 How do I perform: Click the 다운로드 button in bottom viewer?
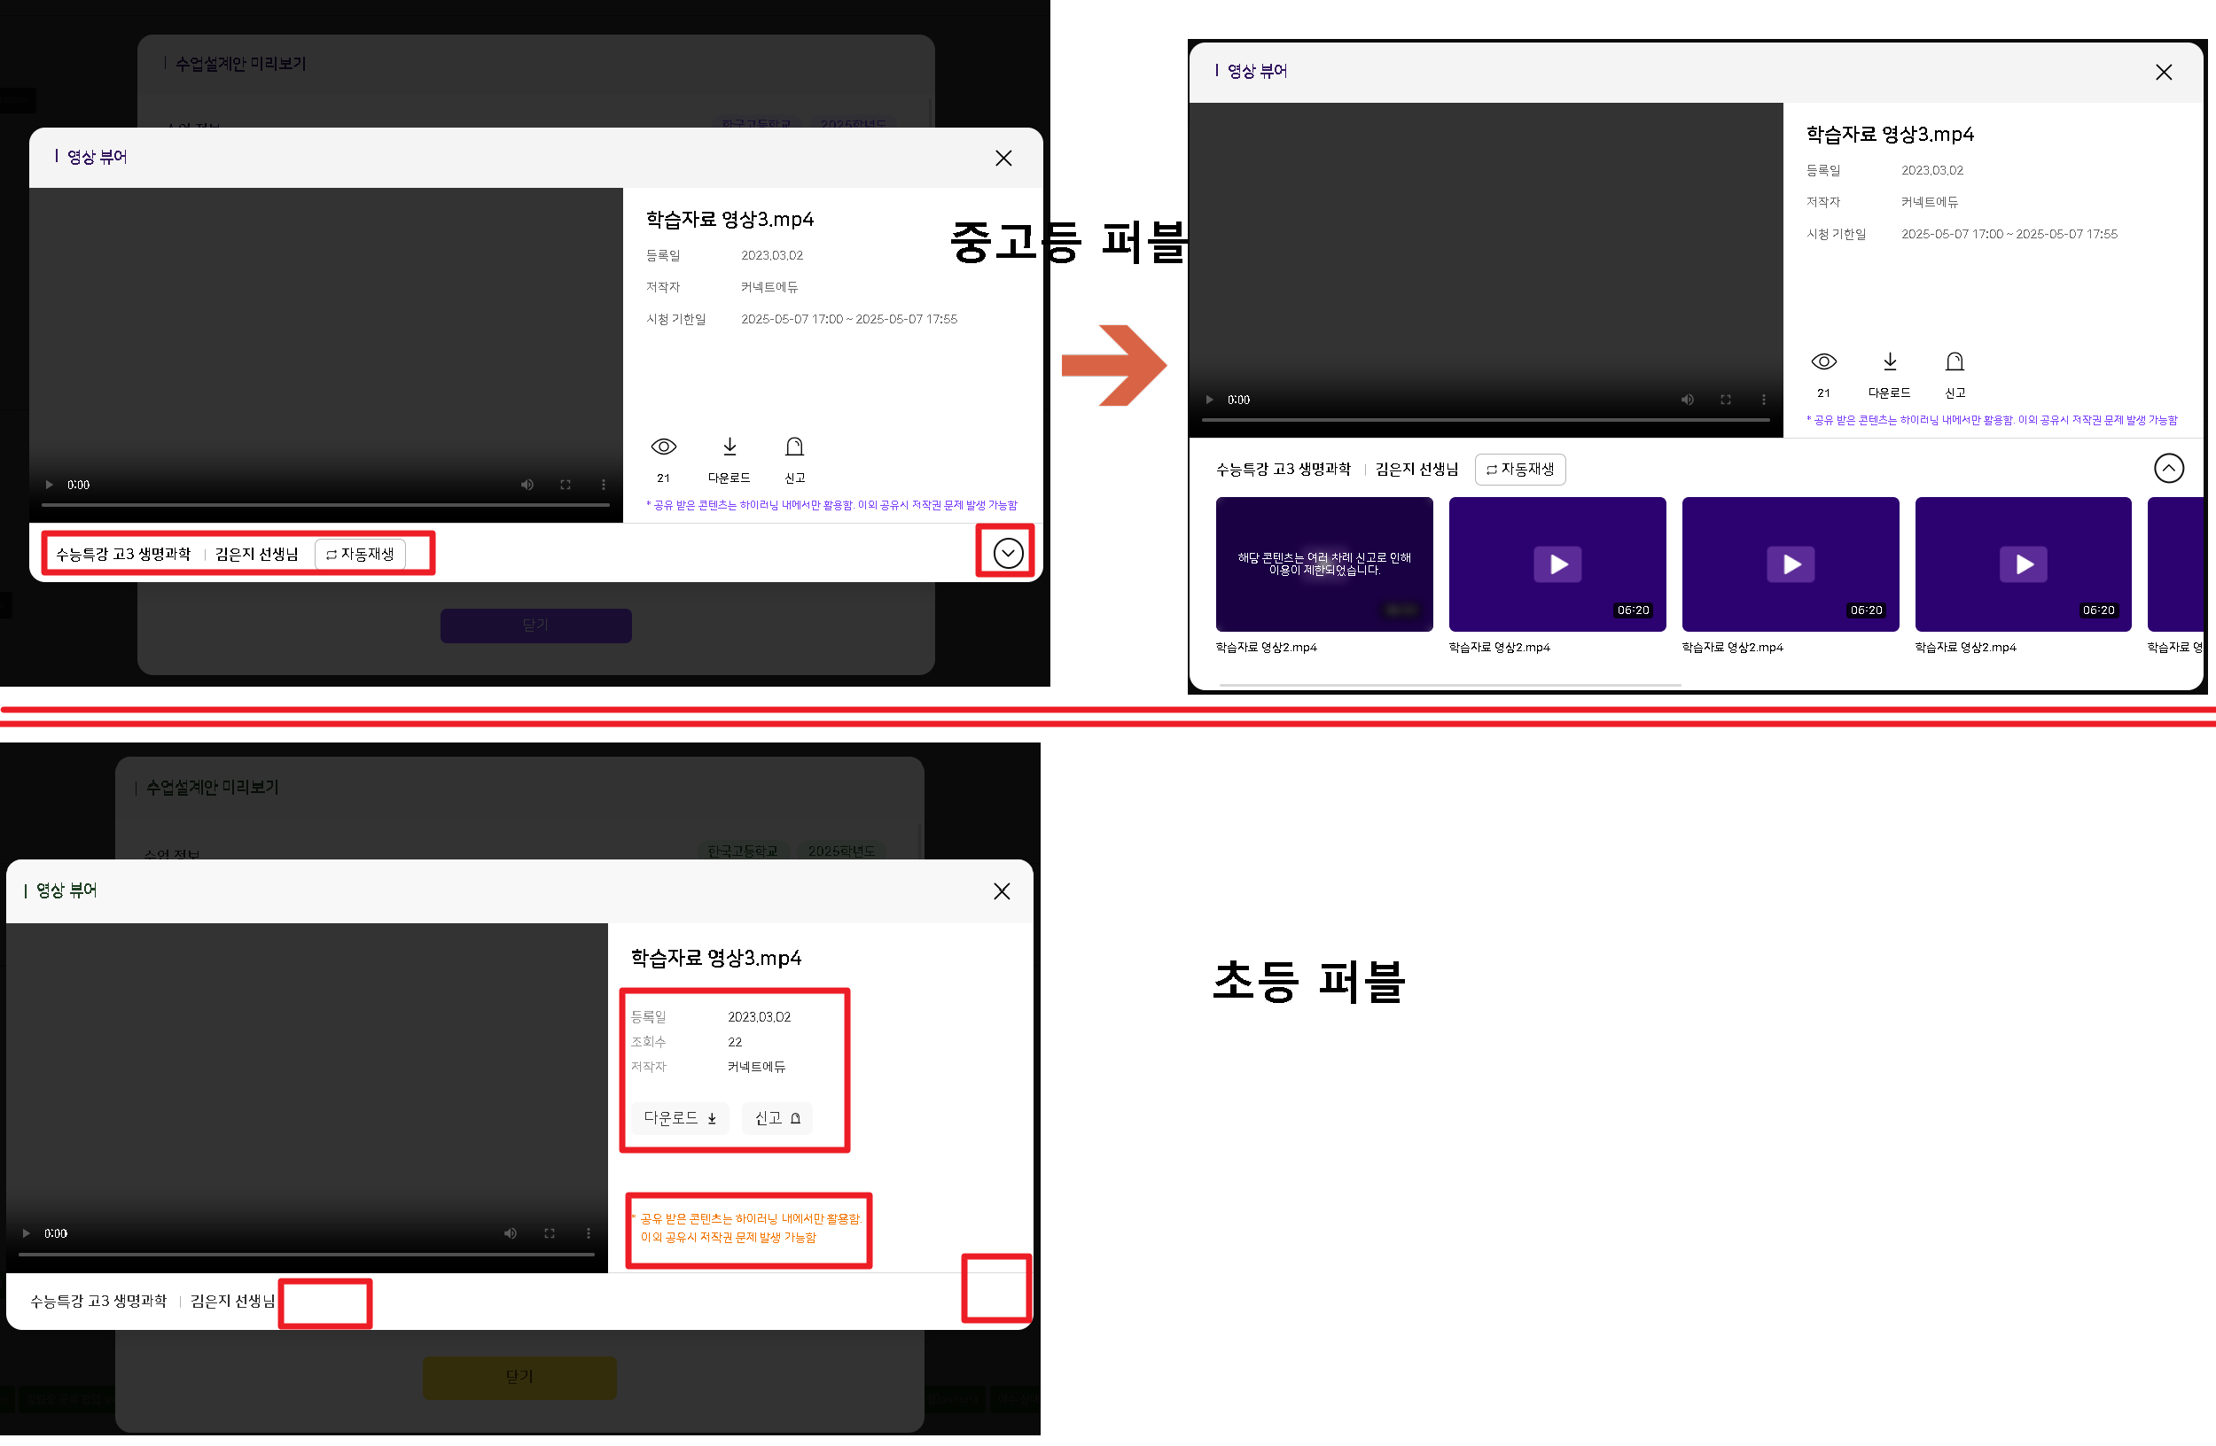[680, 1118]
